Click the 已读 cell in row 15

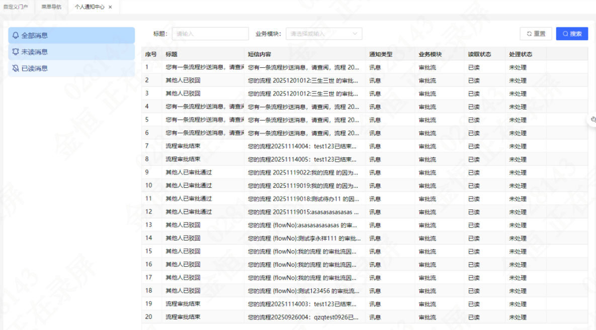pyautogui.click(x=474, y=251)
